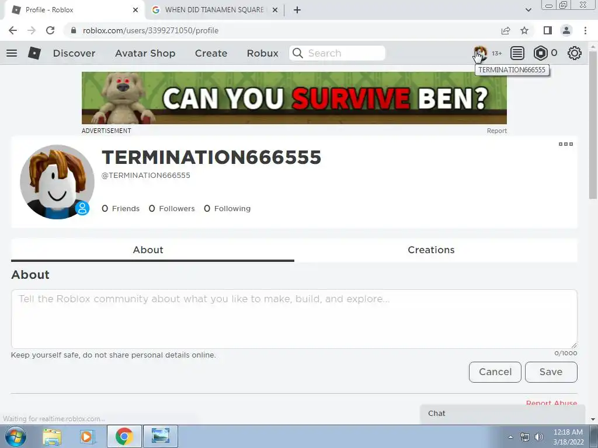The width and height of the screenshot is (598, 448).
Task: Open the Followers count link
Action: tap(172, 208)
